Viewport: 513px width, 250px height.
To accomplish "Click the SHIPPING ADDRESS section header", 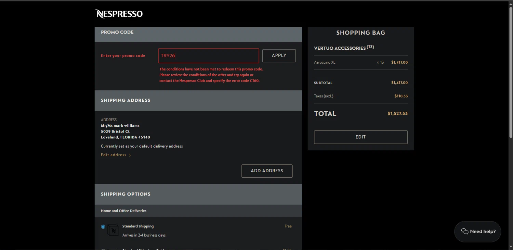I will 126,100.
